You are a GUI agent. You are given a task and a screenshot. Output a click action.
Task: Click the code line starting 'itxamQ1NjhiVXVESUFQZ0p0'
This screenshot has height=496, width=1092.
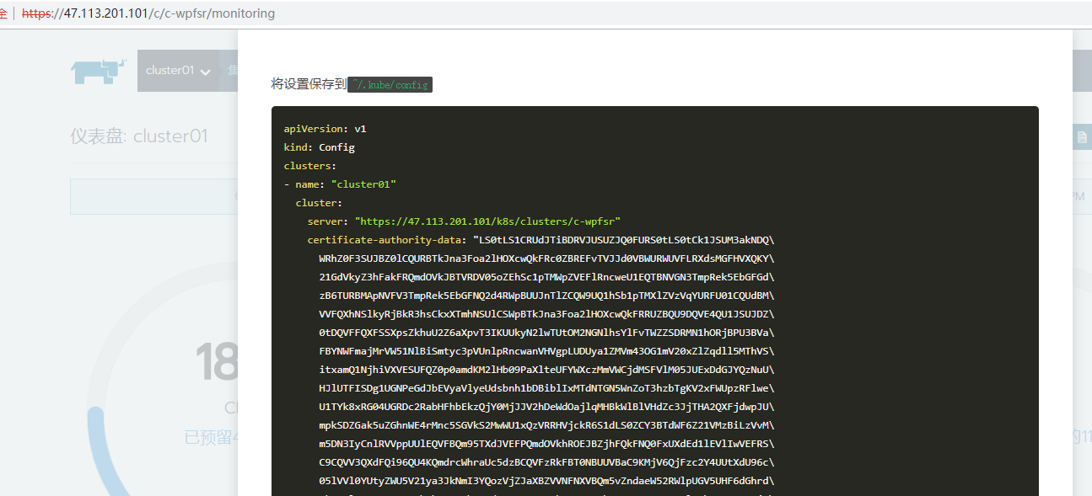546,370
